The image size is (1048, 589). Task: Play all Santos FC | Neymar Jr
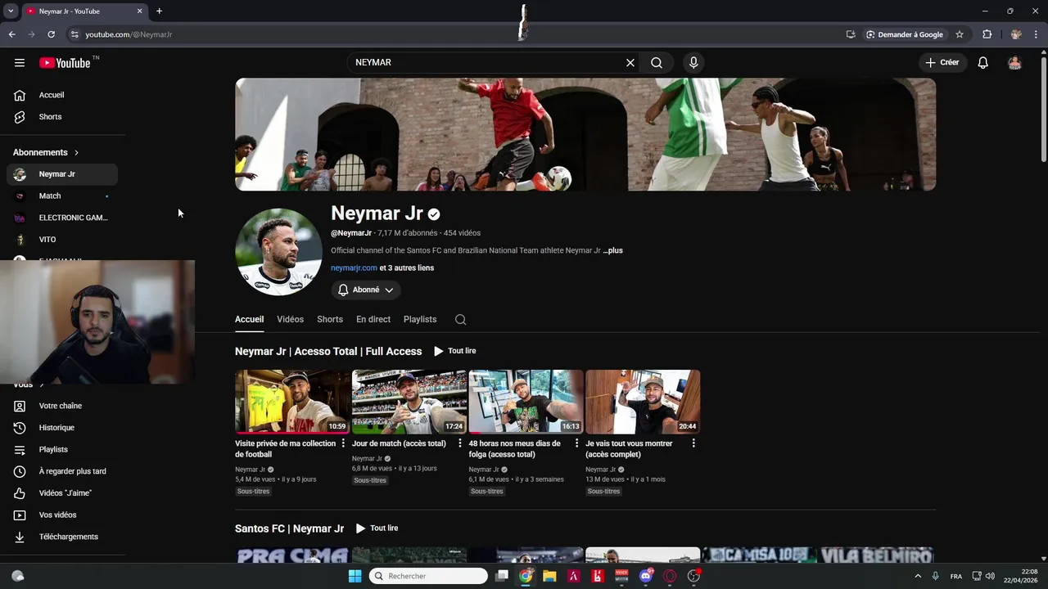pos(377,528)
